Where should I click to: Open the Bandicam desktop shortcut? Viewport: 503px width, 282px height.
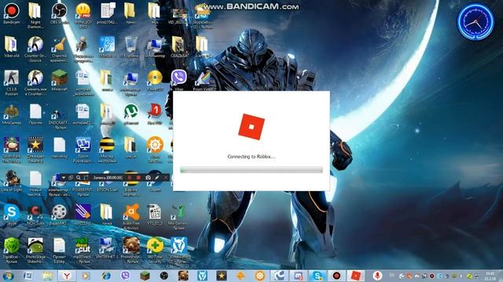pyautogui.click(x=12, y=13)
